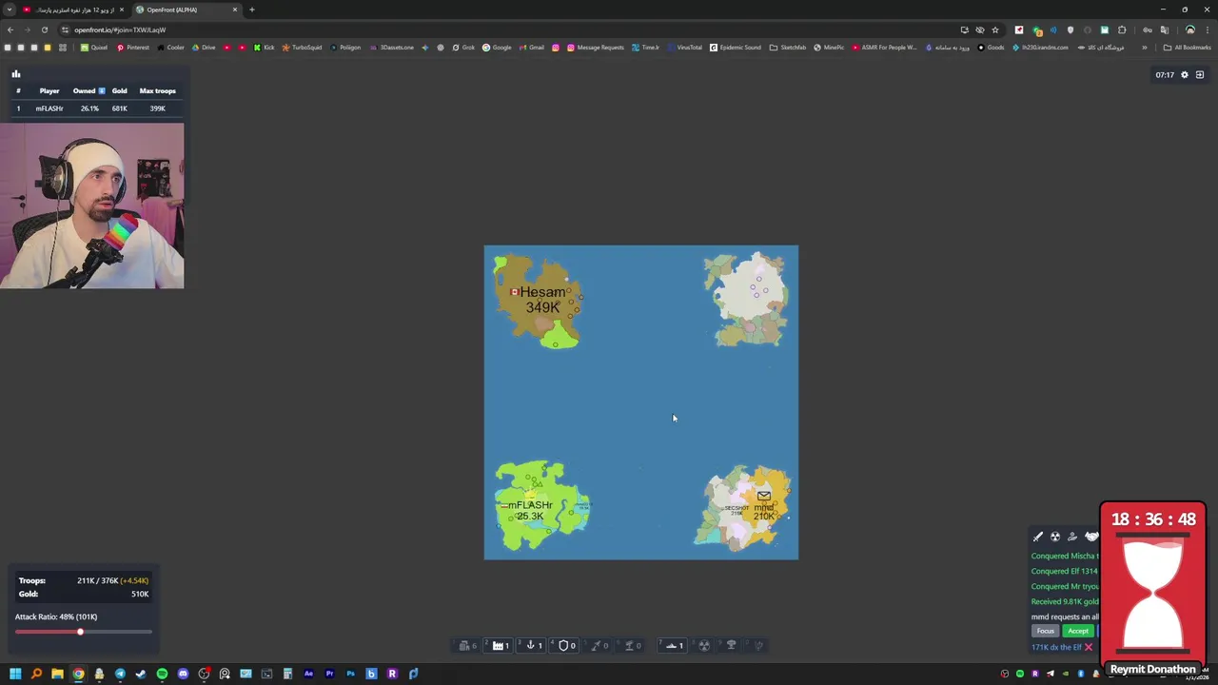Open the Sketchfab bookmark

pos(788,48)
